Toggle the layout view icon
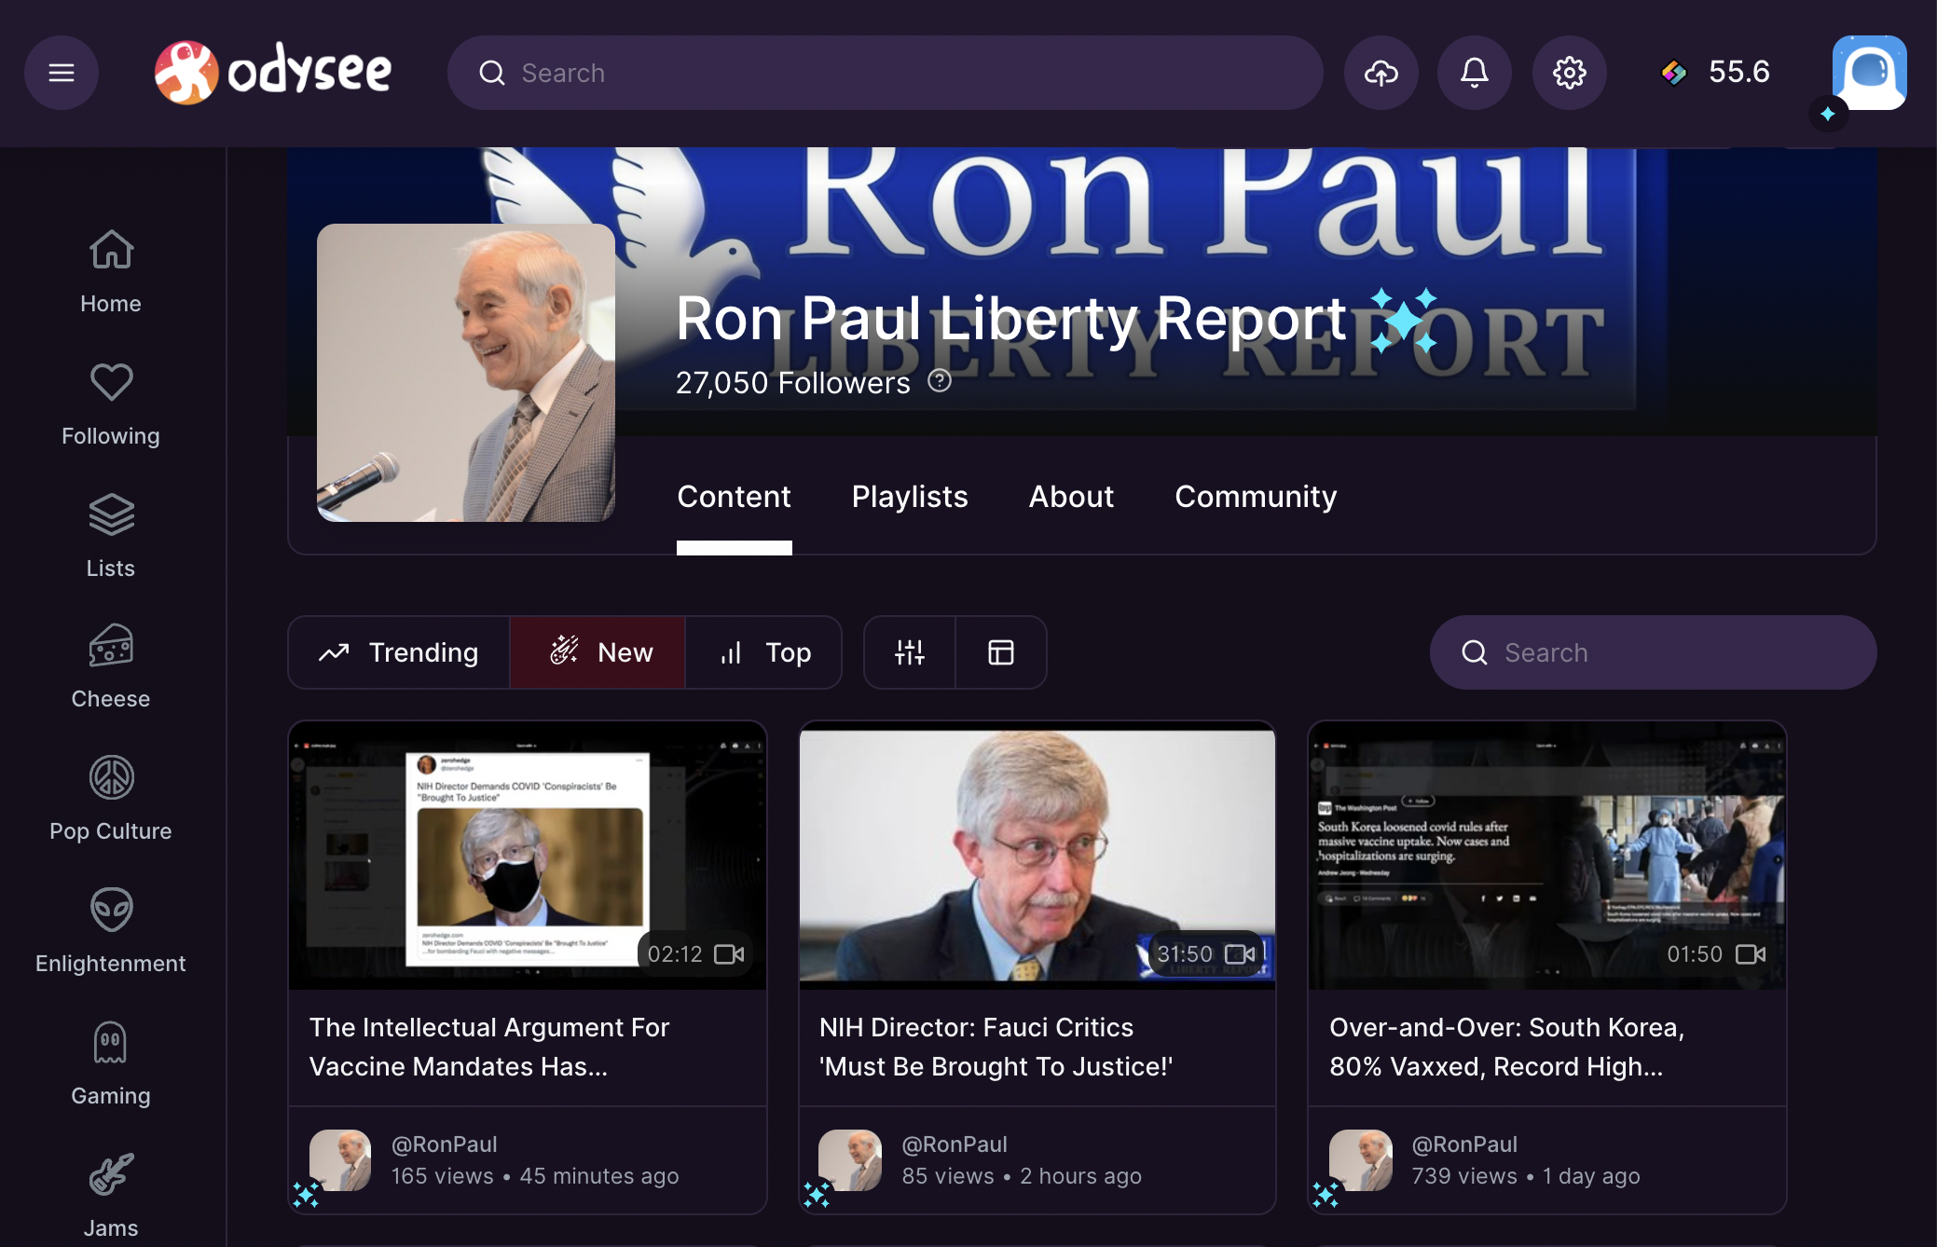 tap(1001, 652)
